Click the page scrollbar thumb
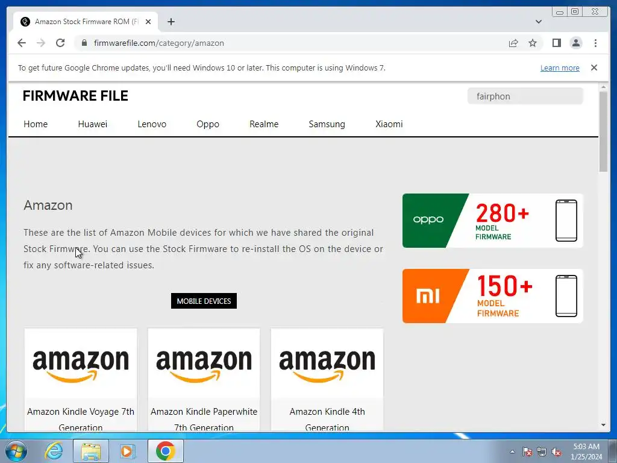Screen dimensions: 617x463 click(603, 131)
